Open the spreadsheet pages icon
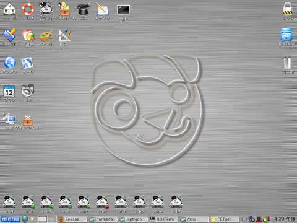Image resolution: width=297 pixels, height=223 pixels. click(28, 35)
